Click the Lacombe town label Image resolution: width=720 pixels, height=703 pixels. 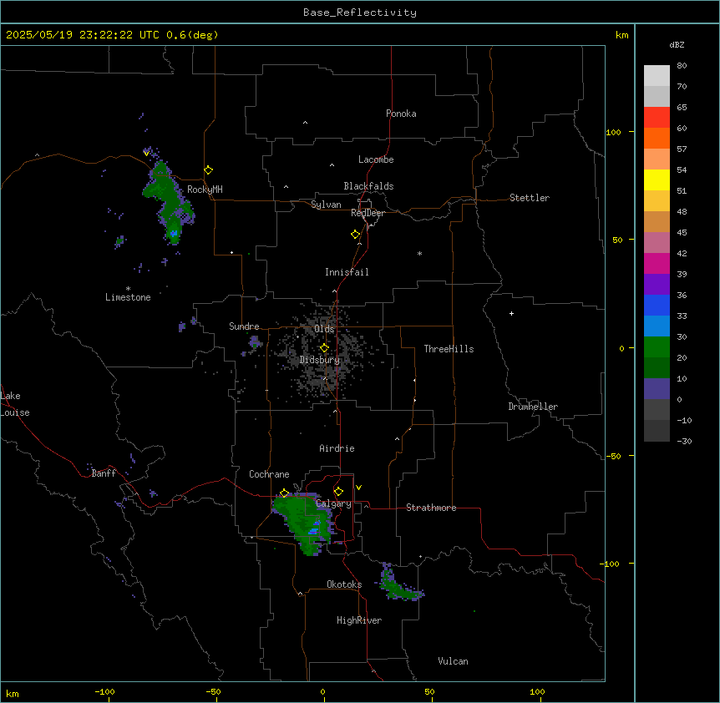[376, 159]
